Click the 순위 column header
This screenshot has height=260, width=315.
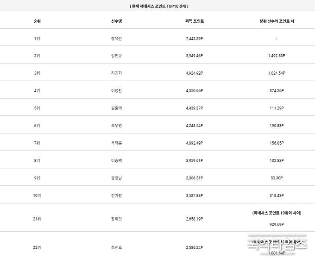[37, 21]
